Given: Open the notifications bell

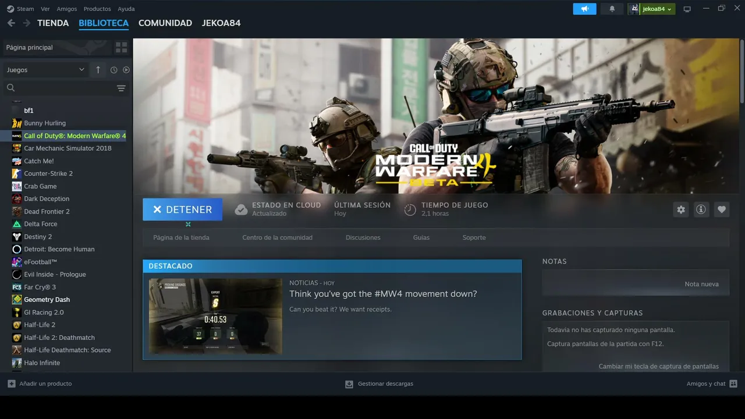Looking at the screenshot, I should pyautogui.click(x=612, y=9).
